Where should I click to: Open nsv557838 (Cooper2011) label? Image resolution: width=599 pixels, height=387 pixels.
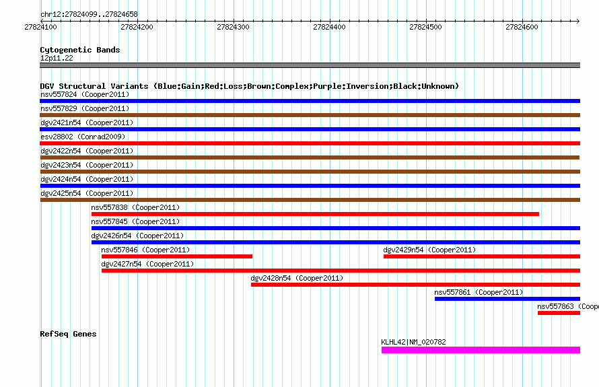click(135, 207)
